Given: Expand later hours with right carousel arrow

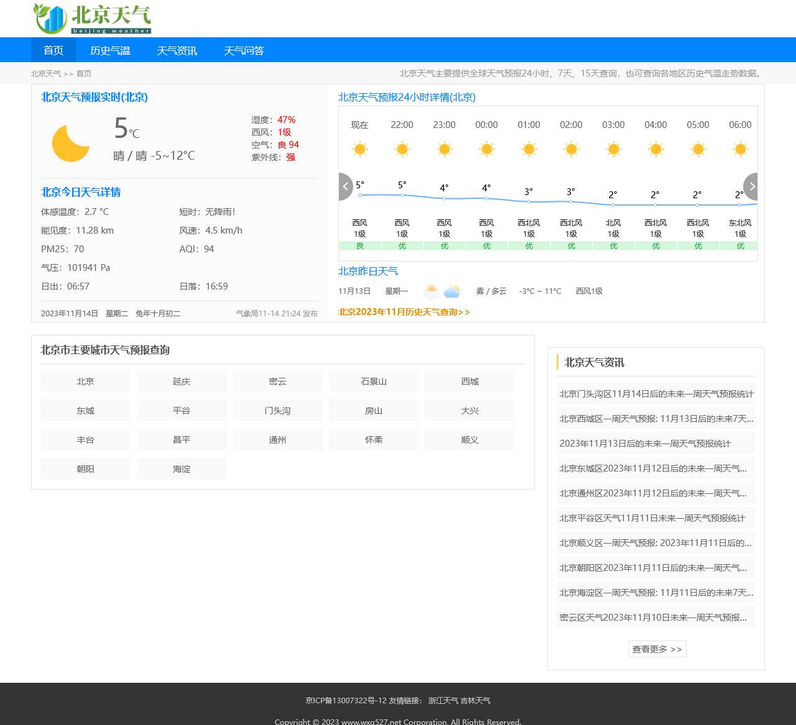Looking at the screenshot, I should click(x=751, y=186).
